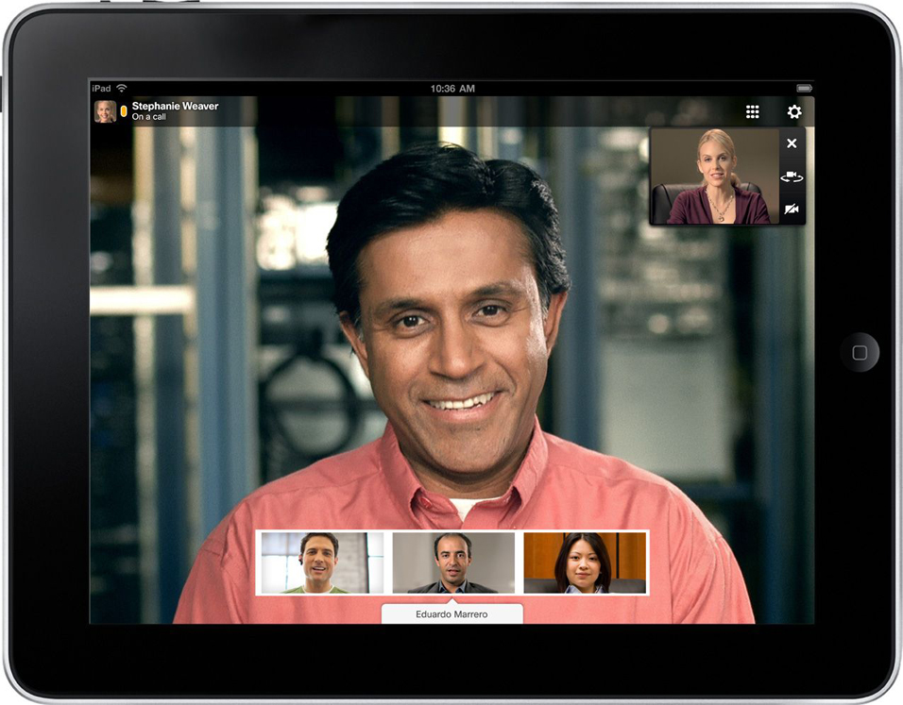Tap the 'On a call' status text
Screen dimensions: 903x705
149,118
